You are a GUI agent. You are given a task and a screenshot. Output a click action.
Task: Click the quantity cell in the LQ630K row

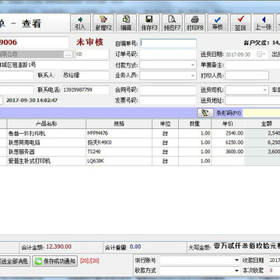tap(195, 161)
